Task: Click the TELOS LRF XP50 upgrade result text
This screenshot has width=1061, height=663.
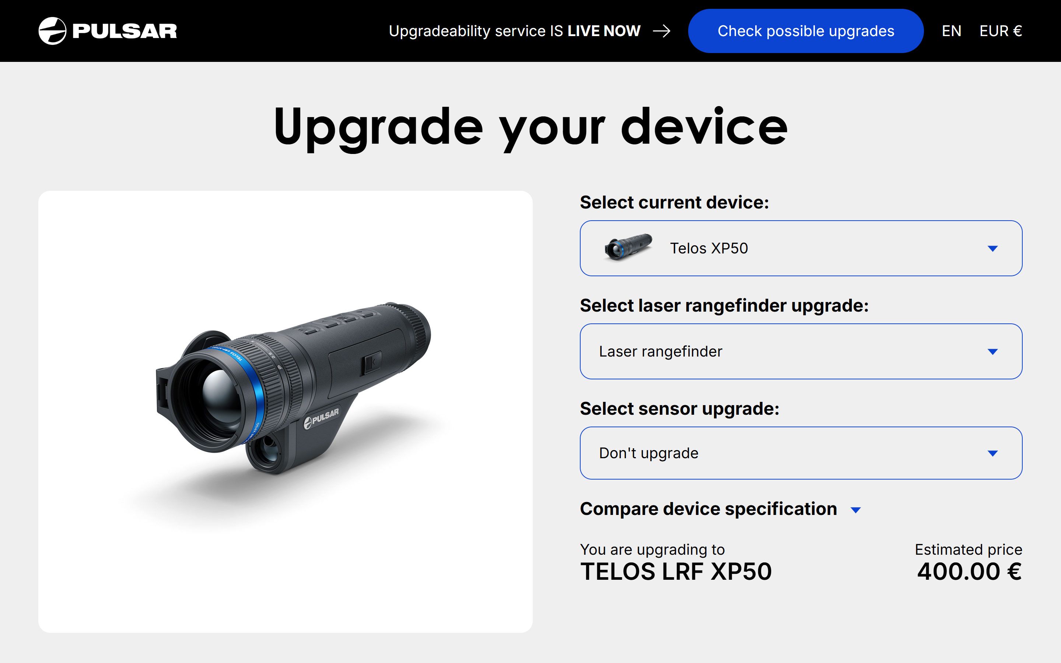Action: point(676,571)
